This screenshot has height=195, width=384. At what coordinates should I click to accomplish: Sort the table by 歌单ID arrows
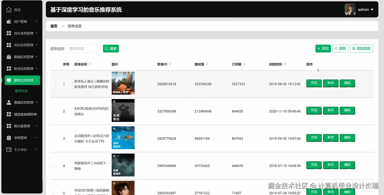170,64
